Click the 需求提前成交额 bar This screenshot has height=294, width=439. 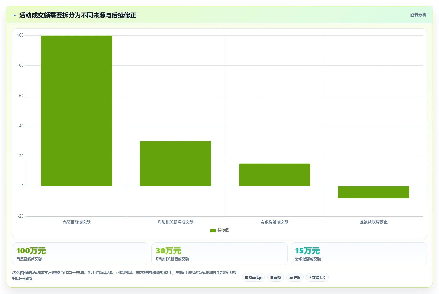(274, 175)
